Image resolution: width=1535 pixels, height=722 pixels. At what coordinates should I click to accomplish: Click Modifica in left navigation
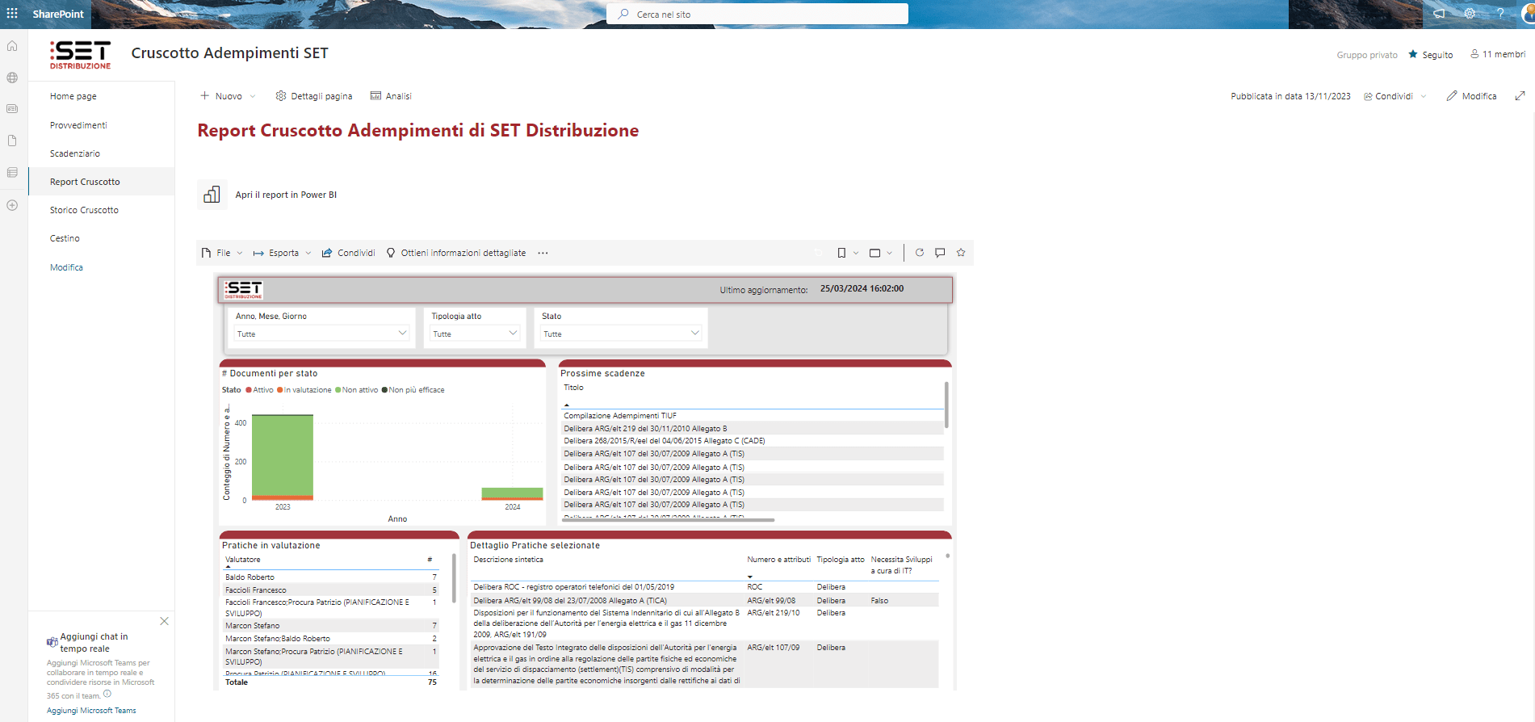click(x=66, y=267)
